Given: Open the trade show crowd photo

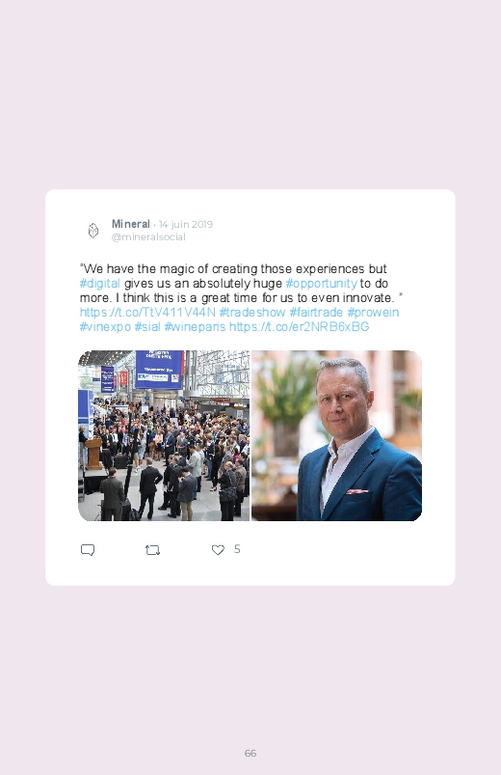Looking at the screenshot, I should pos(164,435).
